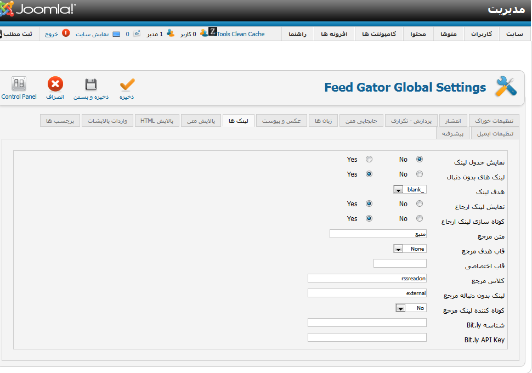Open the راهنما menu
532x373 pixels.
tap(298, 34)
